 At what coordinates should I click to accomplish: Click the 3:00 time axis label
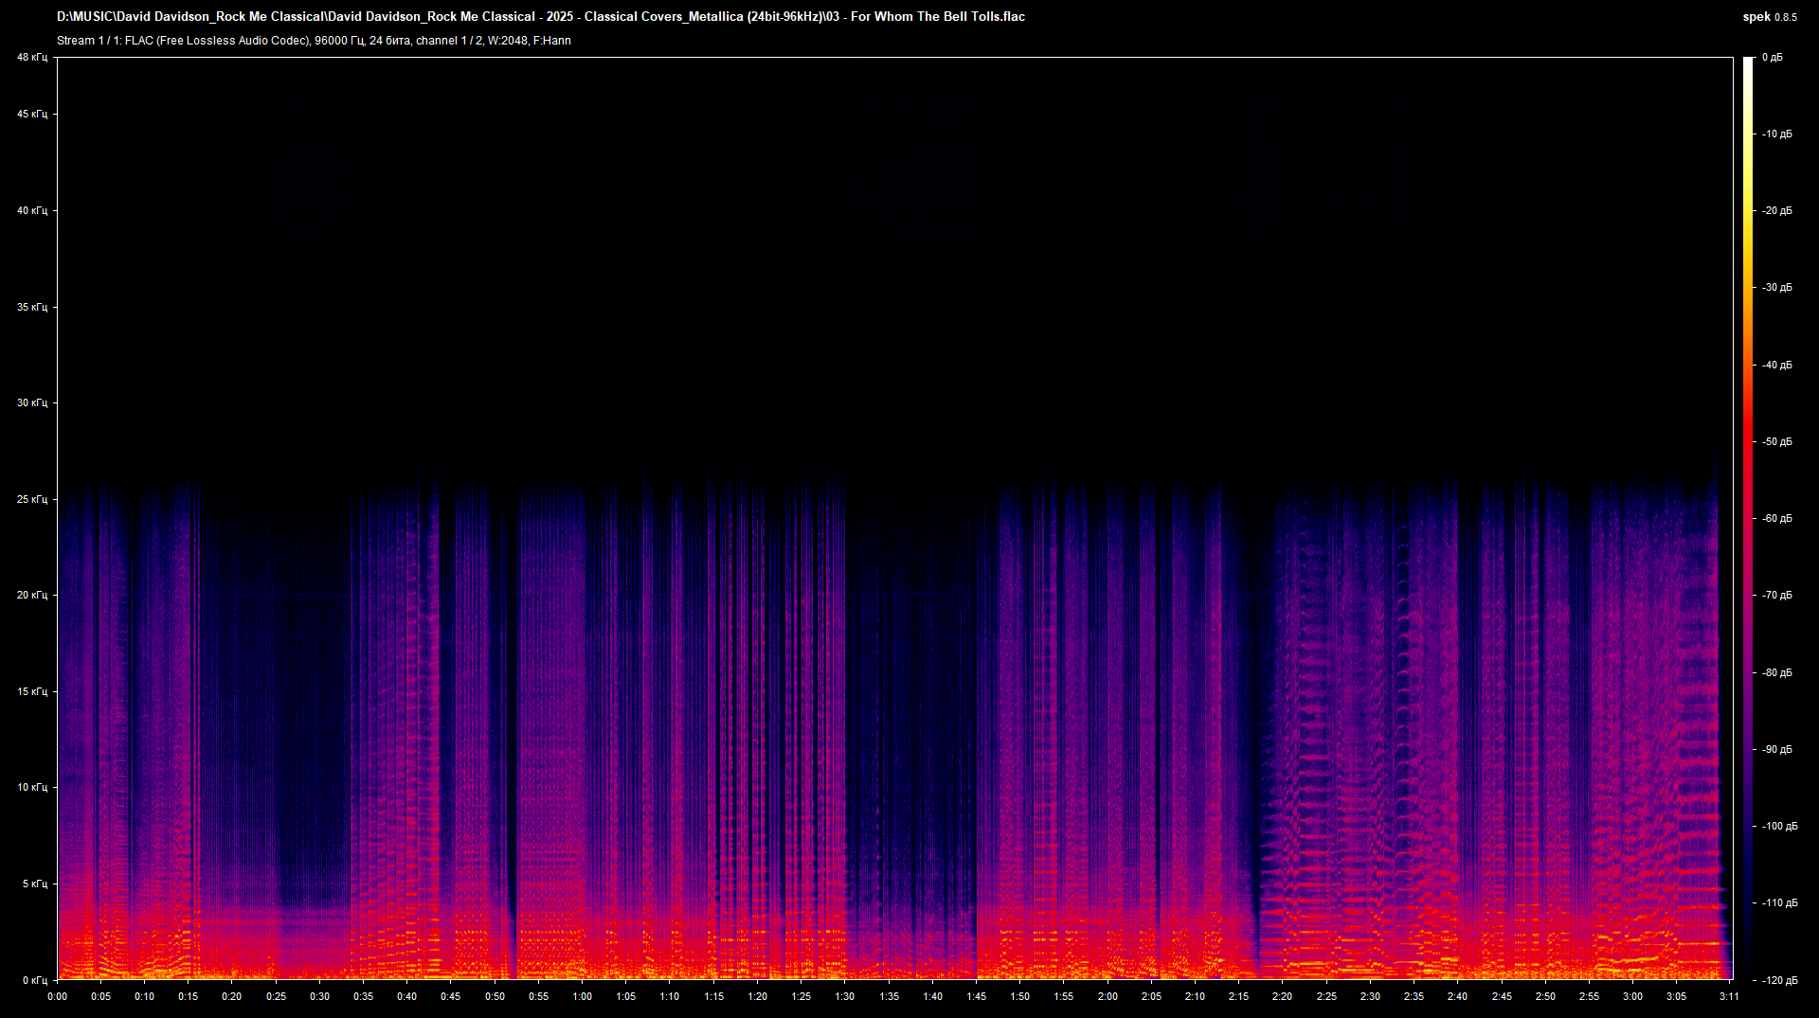click(x=1632, y=996)
